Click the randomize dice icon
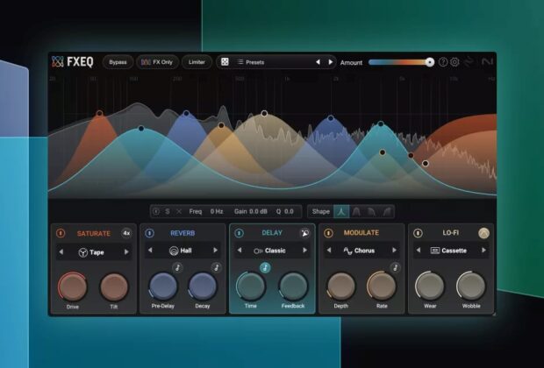The width and height of the screenshot is (544, 368). click(225, 62)
